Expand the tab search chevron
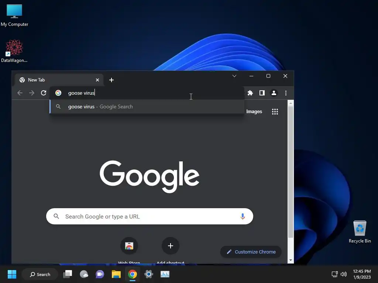This screenshot has height=283, width=378. [234, 76]
